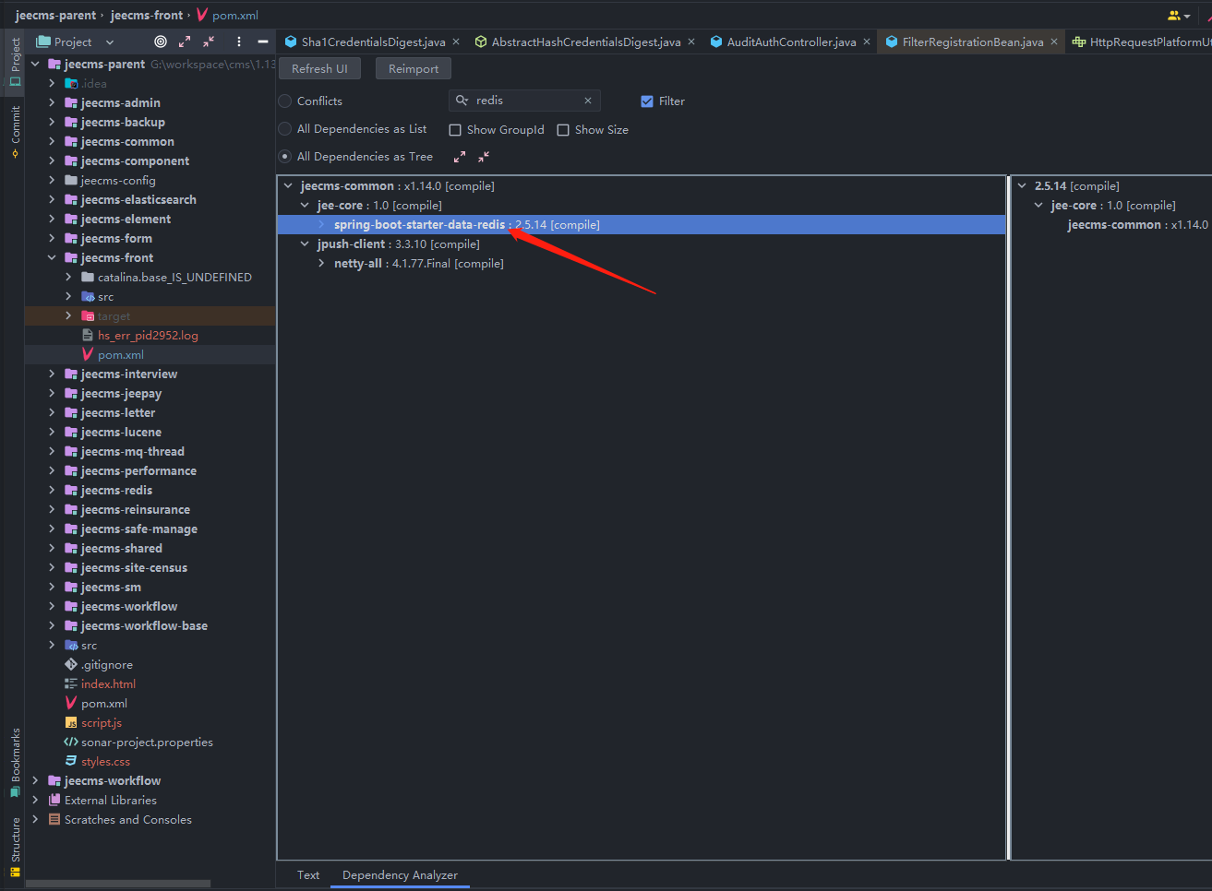The height and width of the screenshot is (891, 1212).
Task: Expand all dependency tree nodes icon
Action: [x=460, y=157]
